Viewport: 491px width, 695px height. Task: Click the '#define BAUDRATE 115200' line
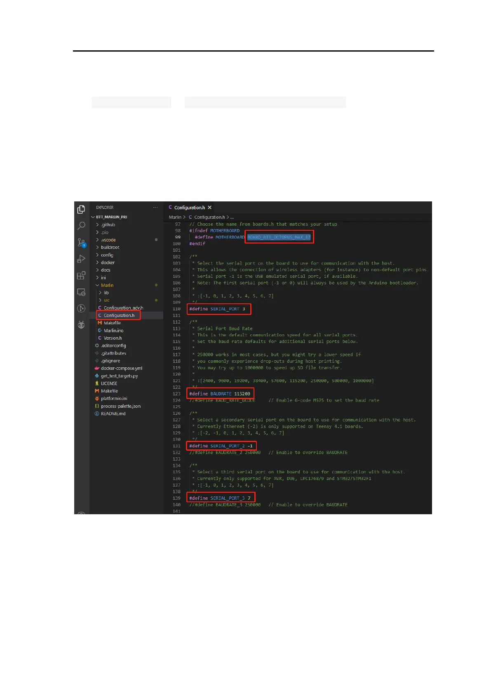tap(220, 394)
